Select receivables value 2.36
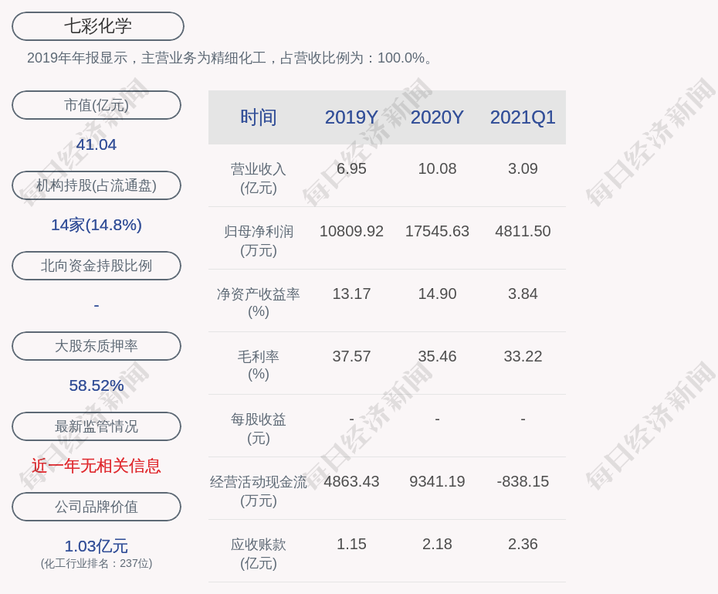Image resolution: width=718 pixels, height=594 pixels. coord(523,544)
